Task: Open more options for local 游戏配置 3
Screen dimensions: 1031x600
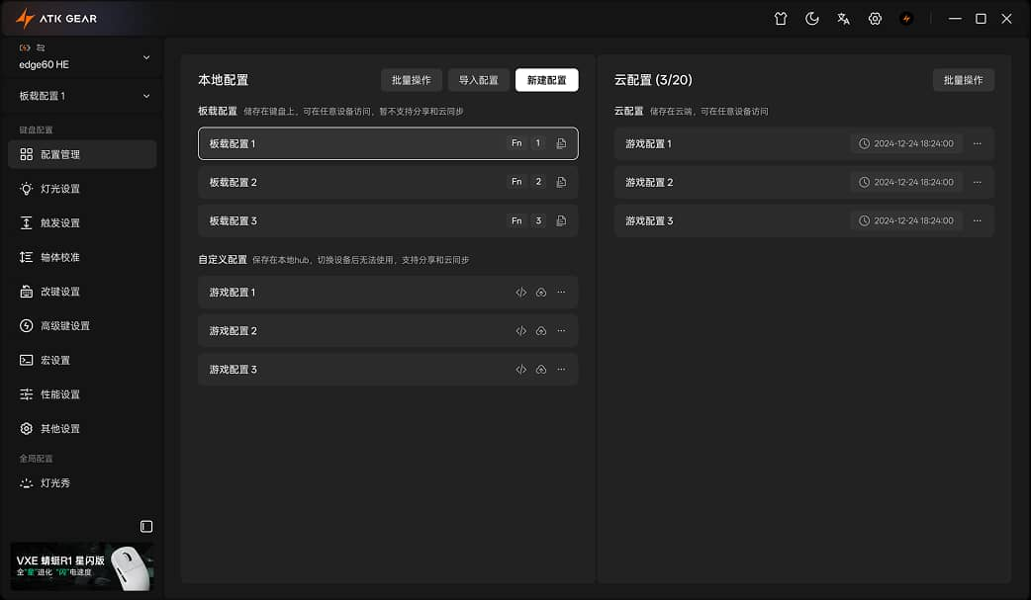Action: pos(561,370)
